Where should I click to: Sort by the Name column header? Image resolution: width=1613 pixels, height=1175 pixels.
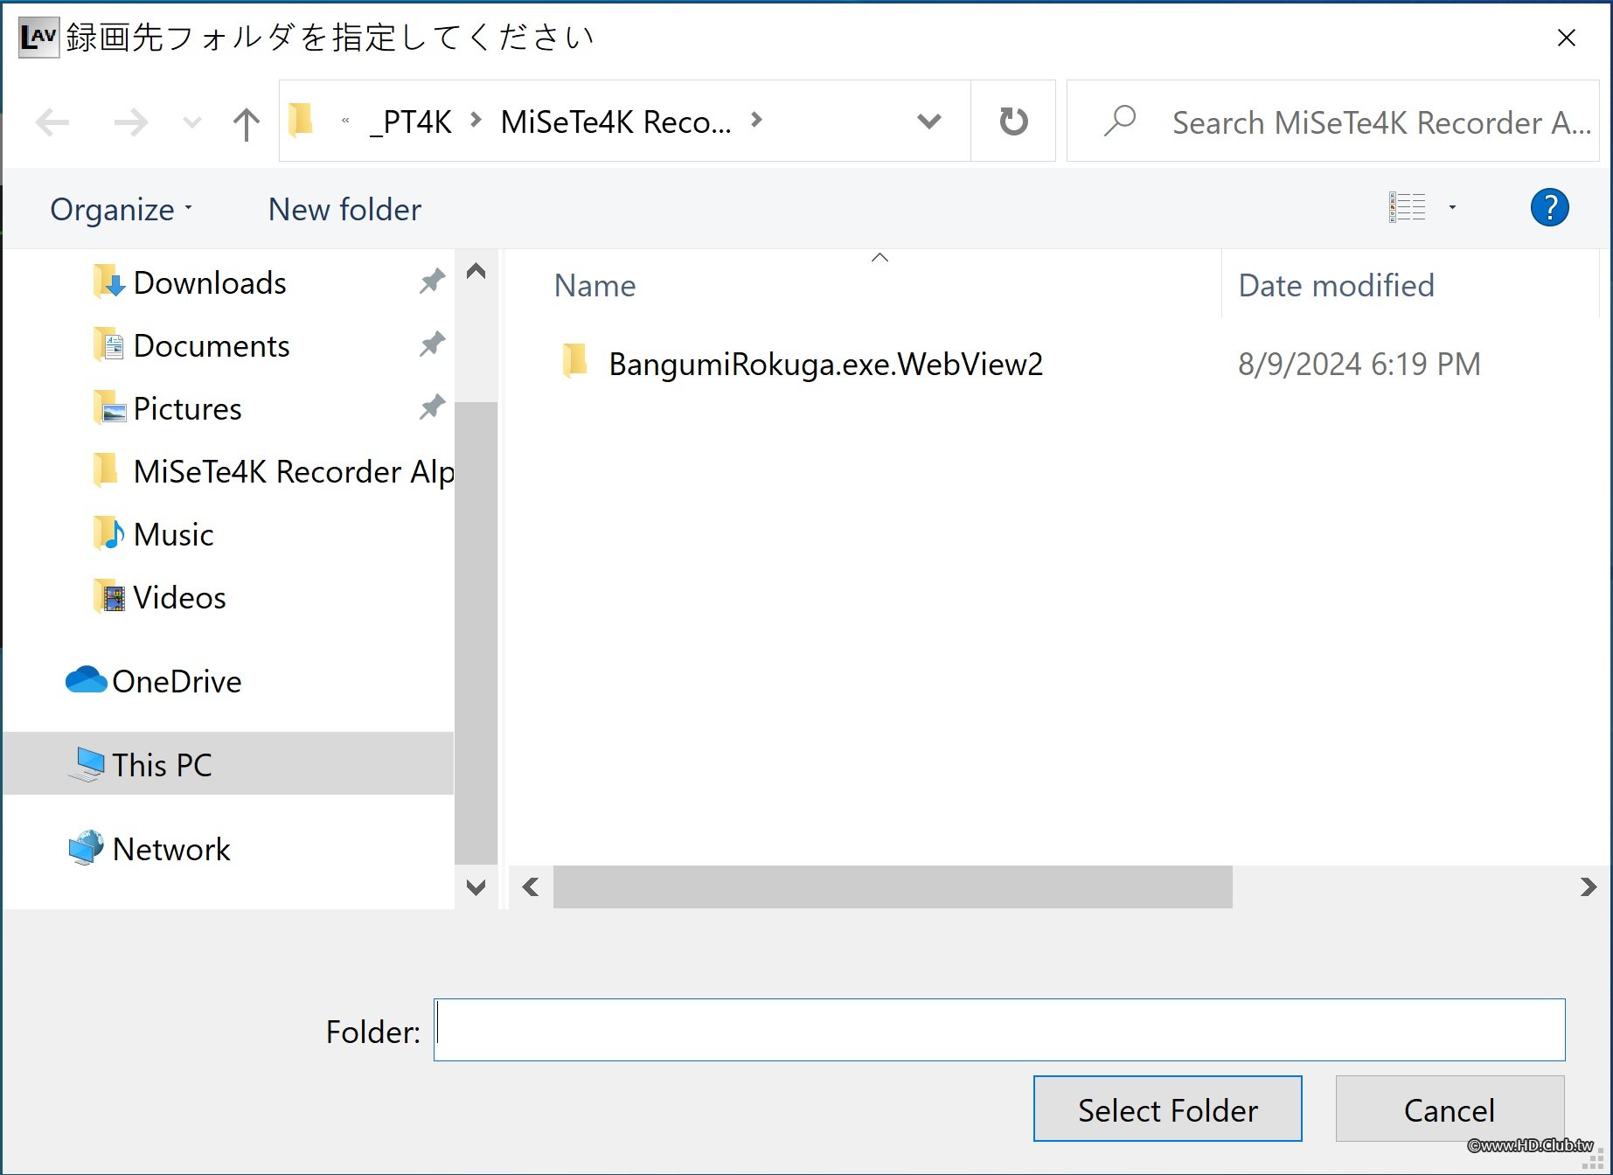tap(594, 286)
